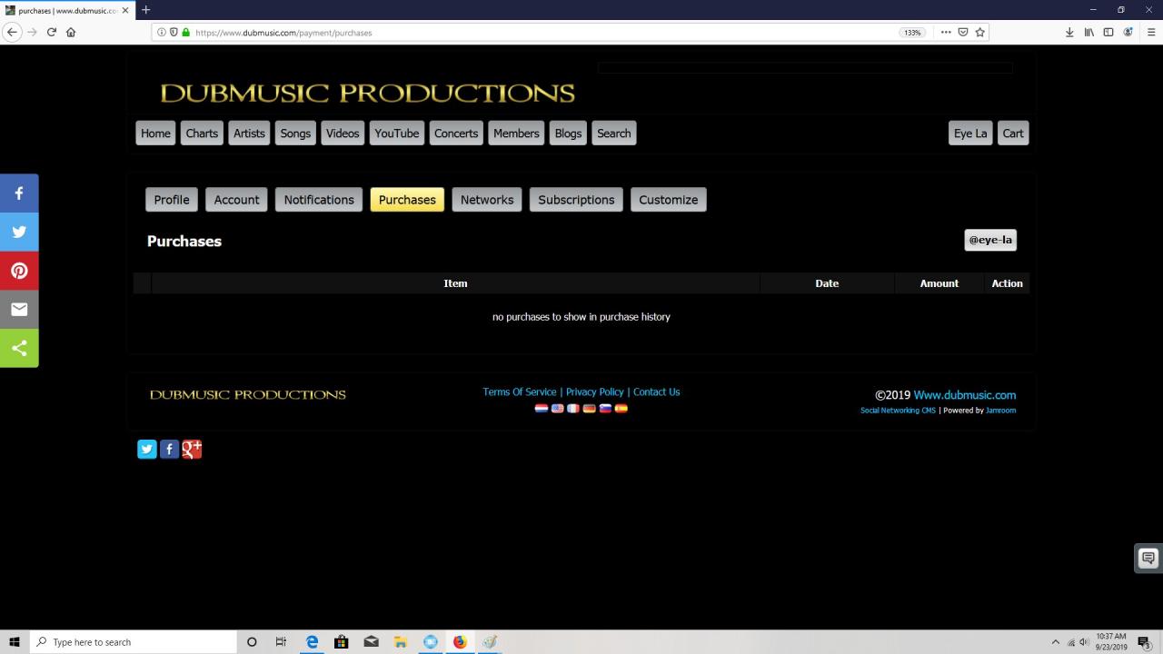Open Task View on taskbar
Image resolution: width=1163 pixels, height=654 pixels.
point(281,642)
